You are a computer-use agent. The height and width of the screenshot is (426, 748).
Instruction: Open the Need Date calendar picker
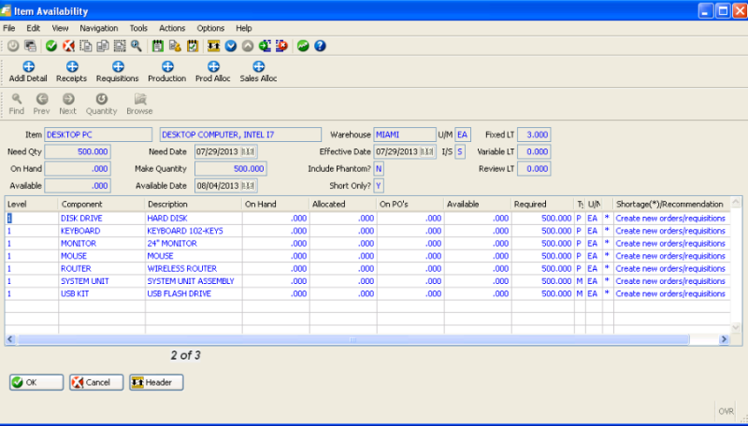[x=250, y=151]
